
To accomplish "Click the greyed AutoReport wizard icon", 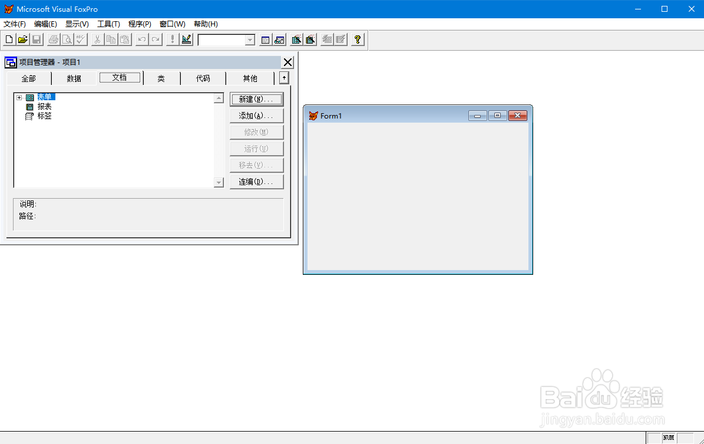I will pyautogui.click(x=341, y=40).
